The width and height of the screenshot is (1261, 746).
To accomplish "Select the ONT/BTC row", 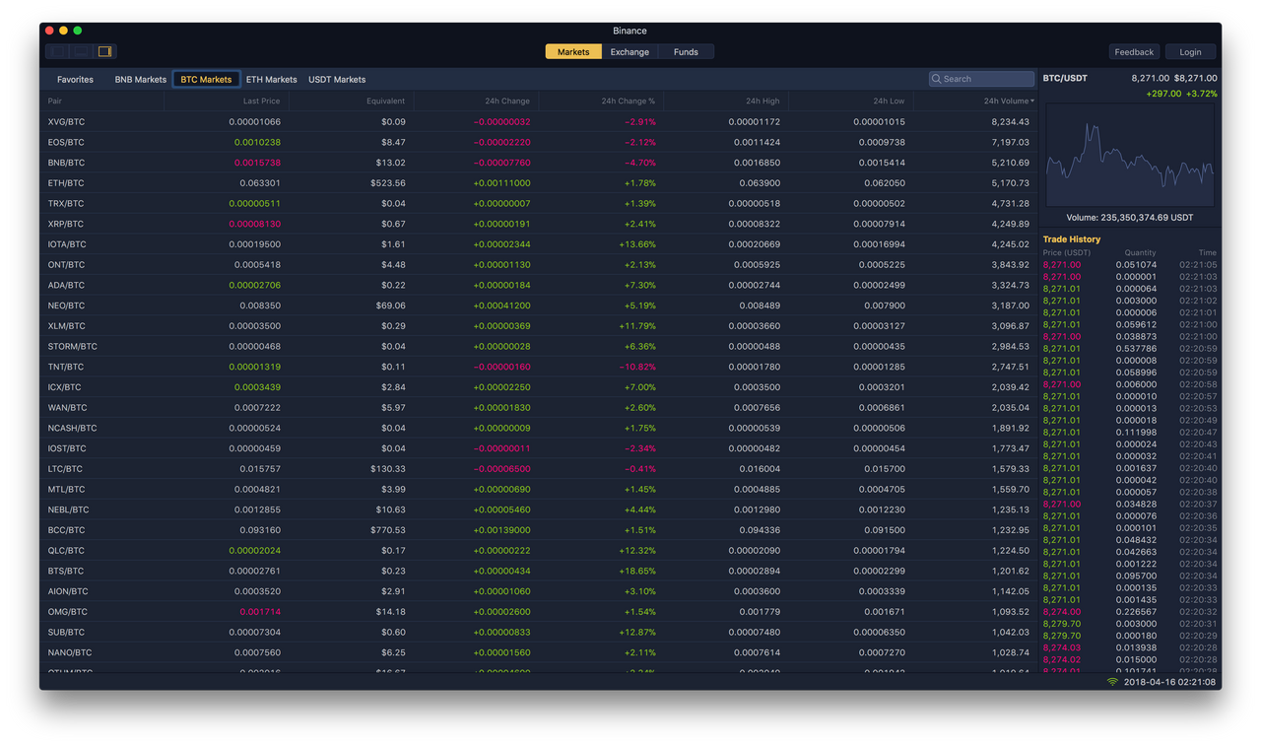I will (x=539, y=265).
